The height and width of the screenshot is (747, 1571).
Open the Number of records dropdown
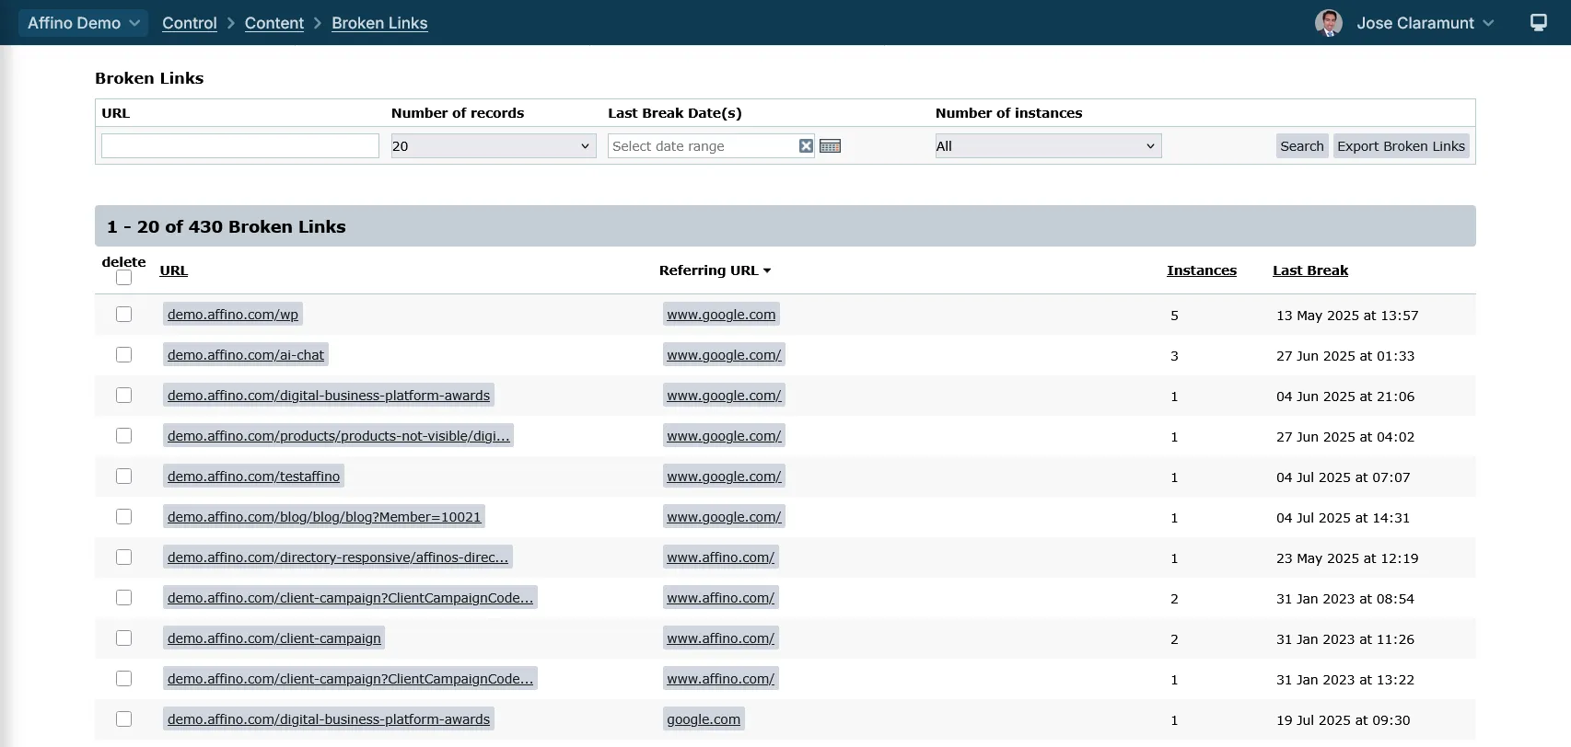point(493,146)
